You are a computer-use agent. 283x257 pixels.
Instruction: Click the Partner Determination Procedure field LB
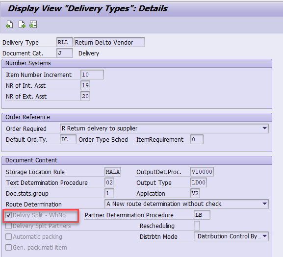[202, 215]
